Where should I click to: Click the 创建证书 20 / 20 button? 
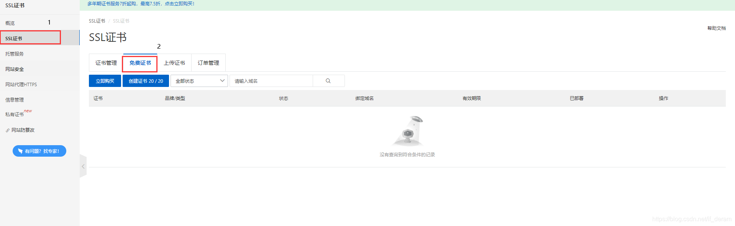coord(146,81)
